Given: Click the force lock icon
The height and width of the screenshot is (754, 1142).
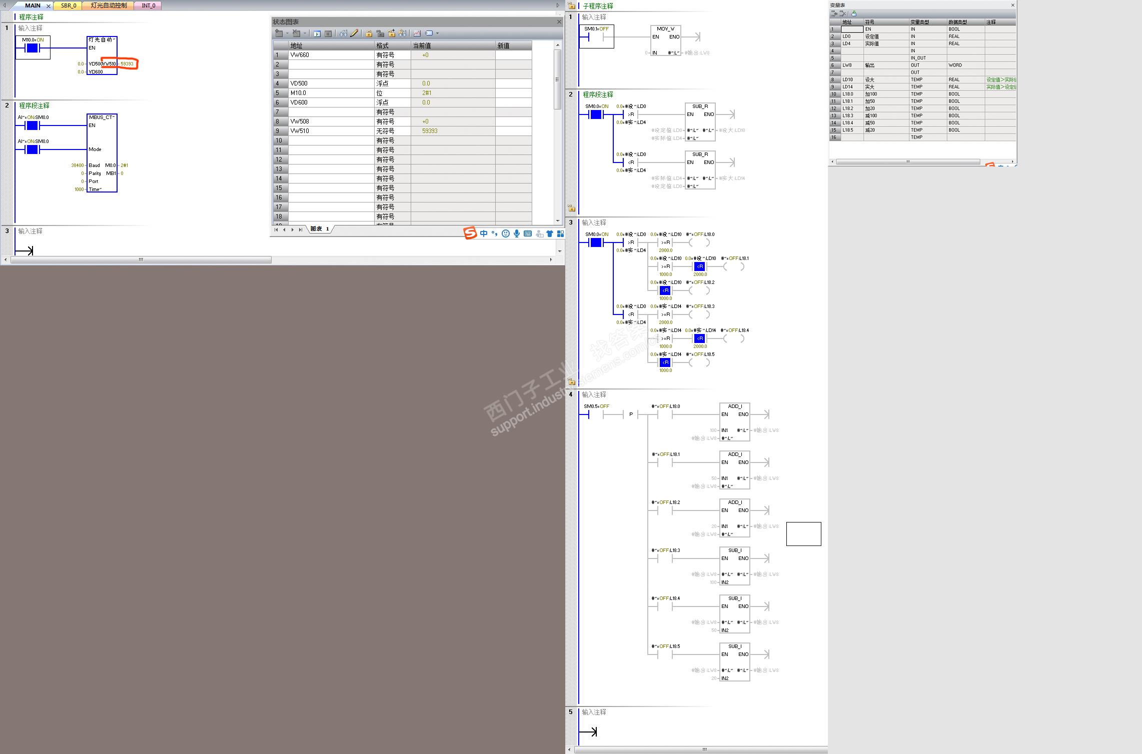Looking at the screenshot, I should (x=369, y=33).
